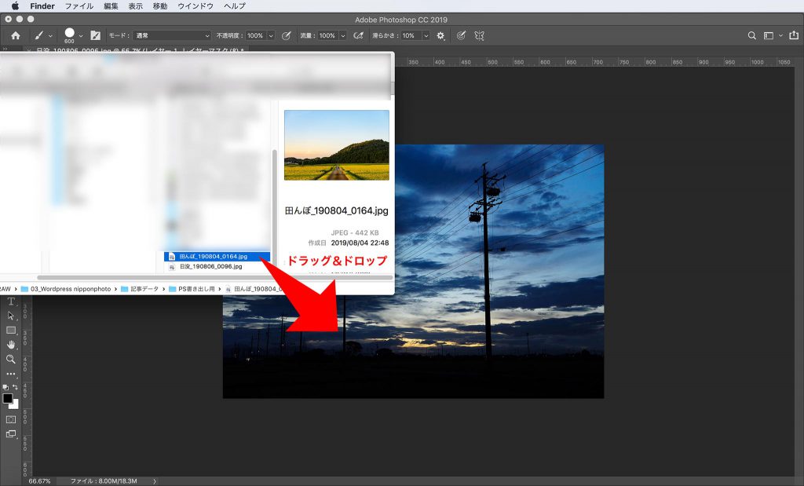804x486 pixels.
Task: Select the Path Selection arrow tool
Action: (11, 316)
